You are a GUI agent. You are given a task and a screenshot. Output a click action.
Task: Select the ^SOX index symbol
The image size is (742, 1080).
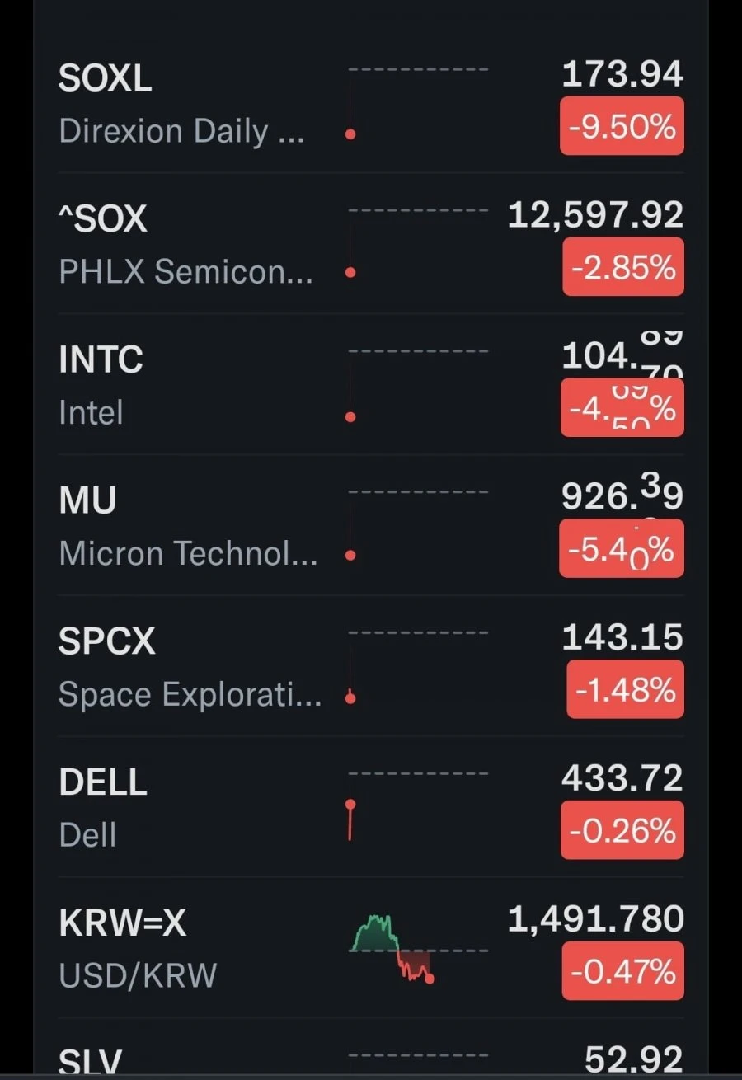pyautogui.click(x=102, y=218)
